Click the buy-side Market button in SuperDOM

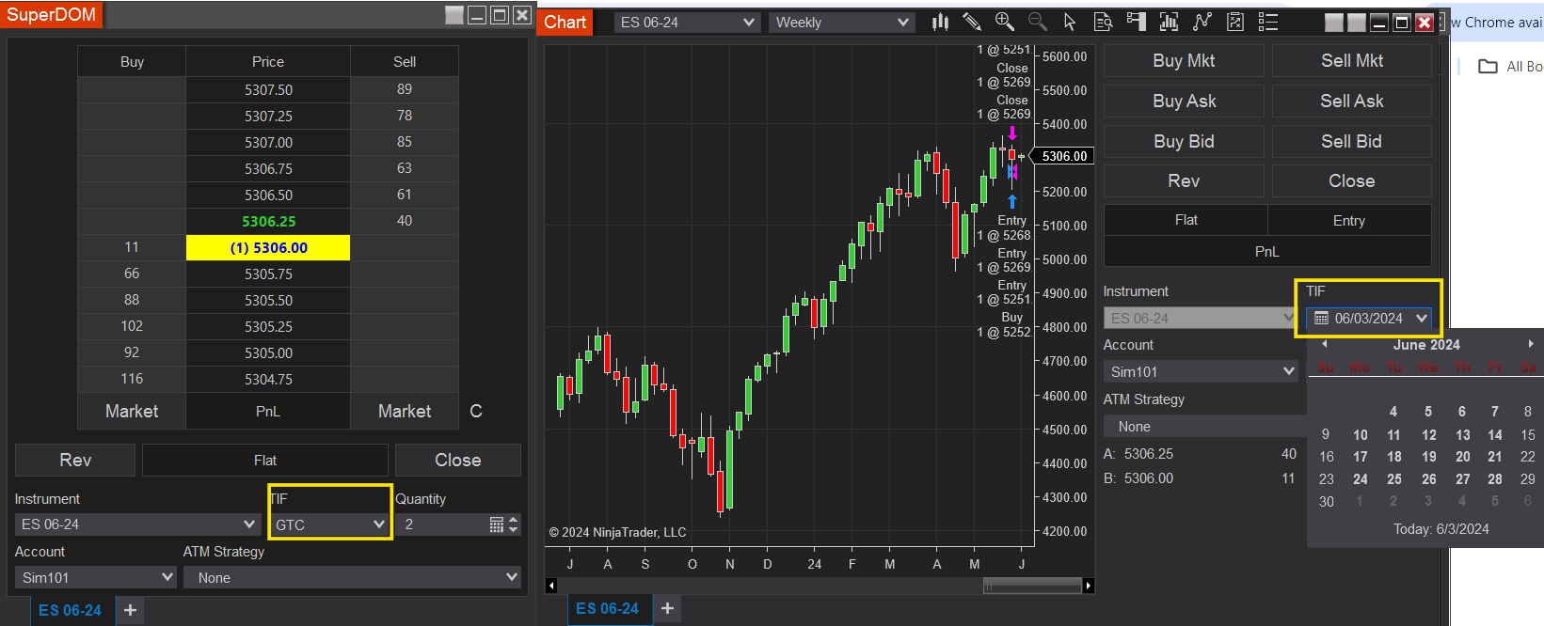pos(132,411)
